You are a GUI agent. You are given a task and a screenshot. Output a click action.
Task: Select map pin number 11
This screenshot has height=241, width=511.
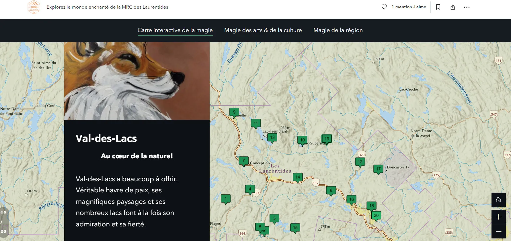point(256,123)
